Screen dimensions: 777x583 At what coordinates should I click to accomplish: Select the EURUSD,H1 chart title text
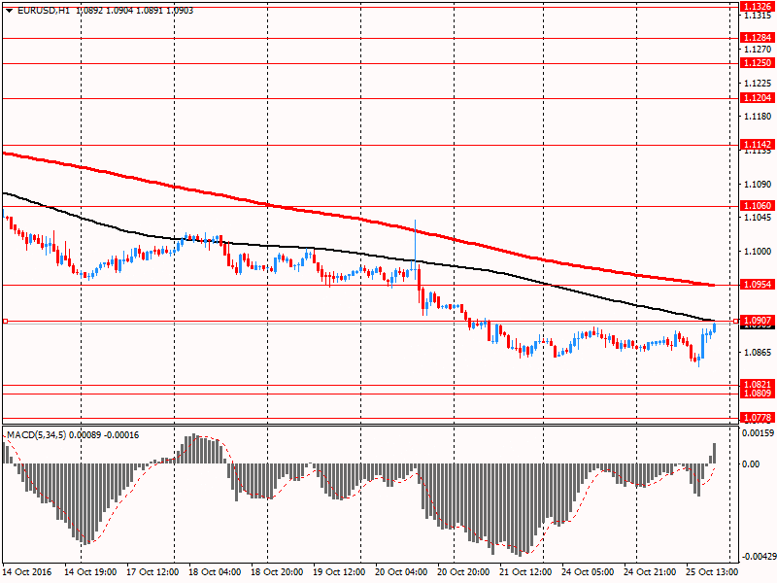(x=44, y=11)
